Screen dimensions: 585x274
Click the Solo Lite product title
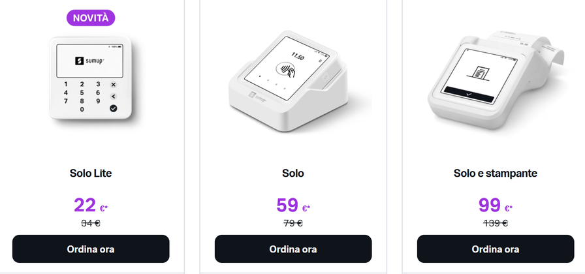[91, 174]
